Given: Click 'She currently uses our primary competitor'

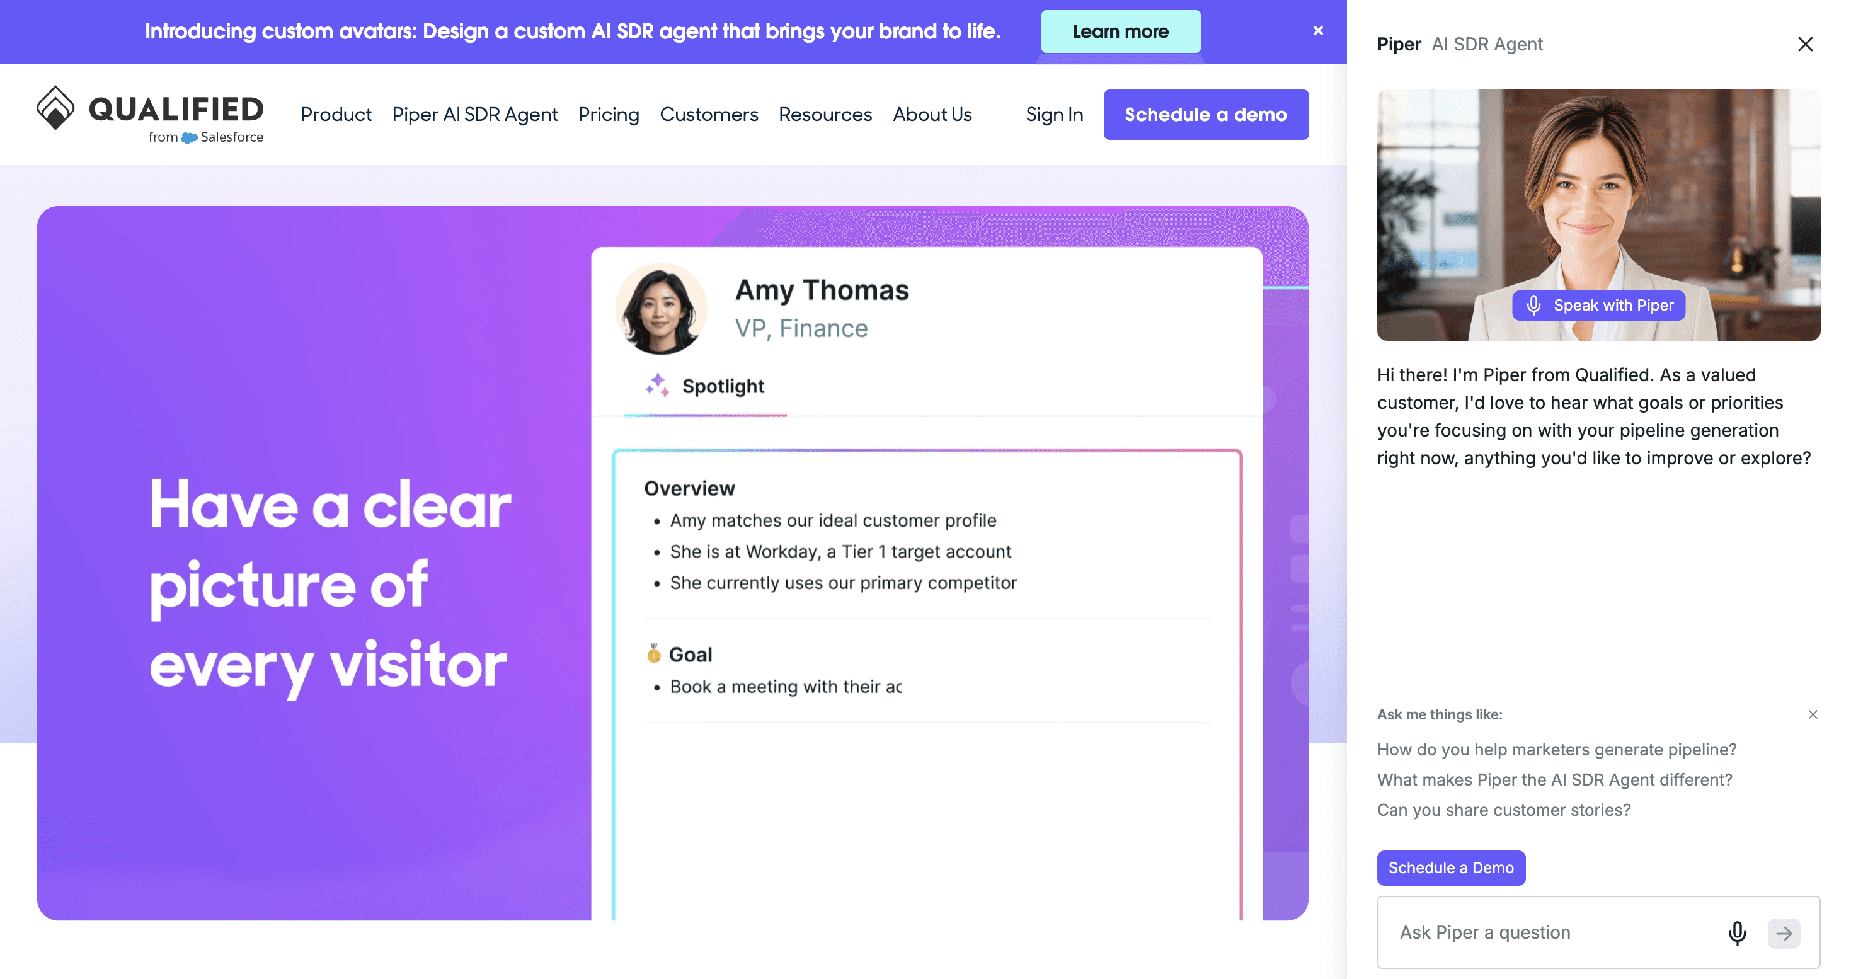Looking at the screenshot, I should tap(843, 583).
